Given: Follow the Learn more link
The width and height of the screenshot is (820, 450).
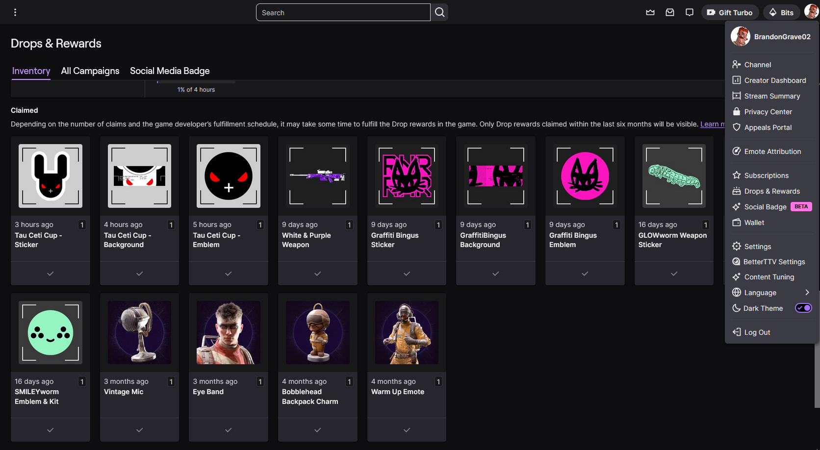Looking at the screenshot, I should 712,124.
